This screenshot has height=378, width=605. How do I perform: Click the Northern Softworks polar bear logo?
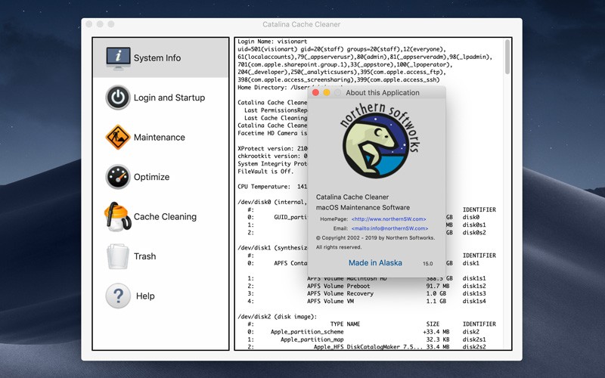click(x=380, y=141)
